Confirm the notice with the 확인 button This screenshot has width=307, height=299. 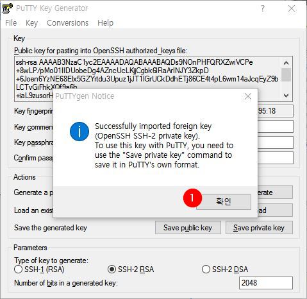click(224, 201)
